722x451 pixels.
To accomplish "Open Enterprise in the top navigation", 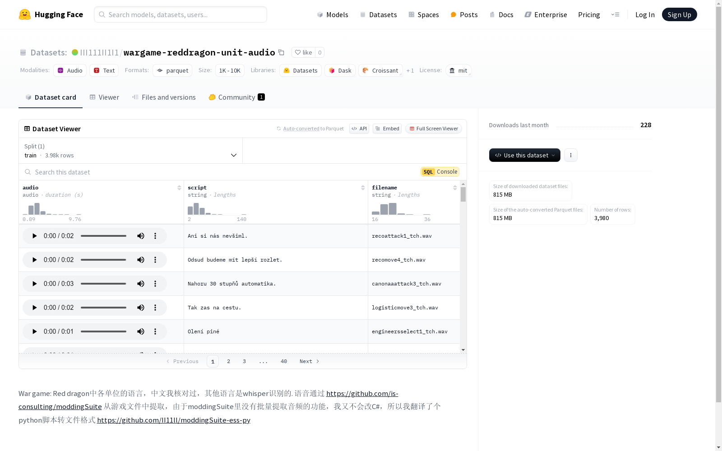I will (x=546, y=14).
